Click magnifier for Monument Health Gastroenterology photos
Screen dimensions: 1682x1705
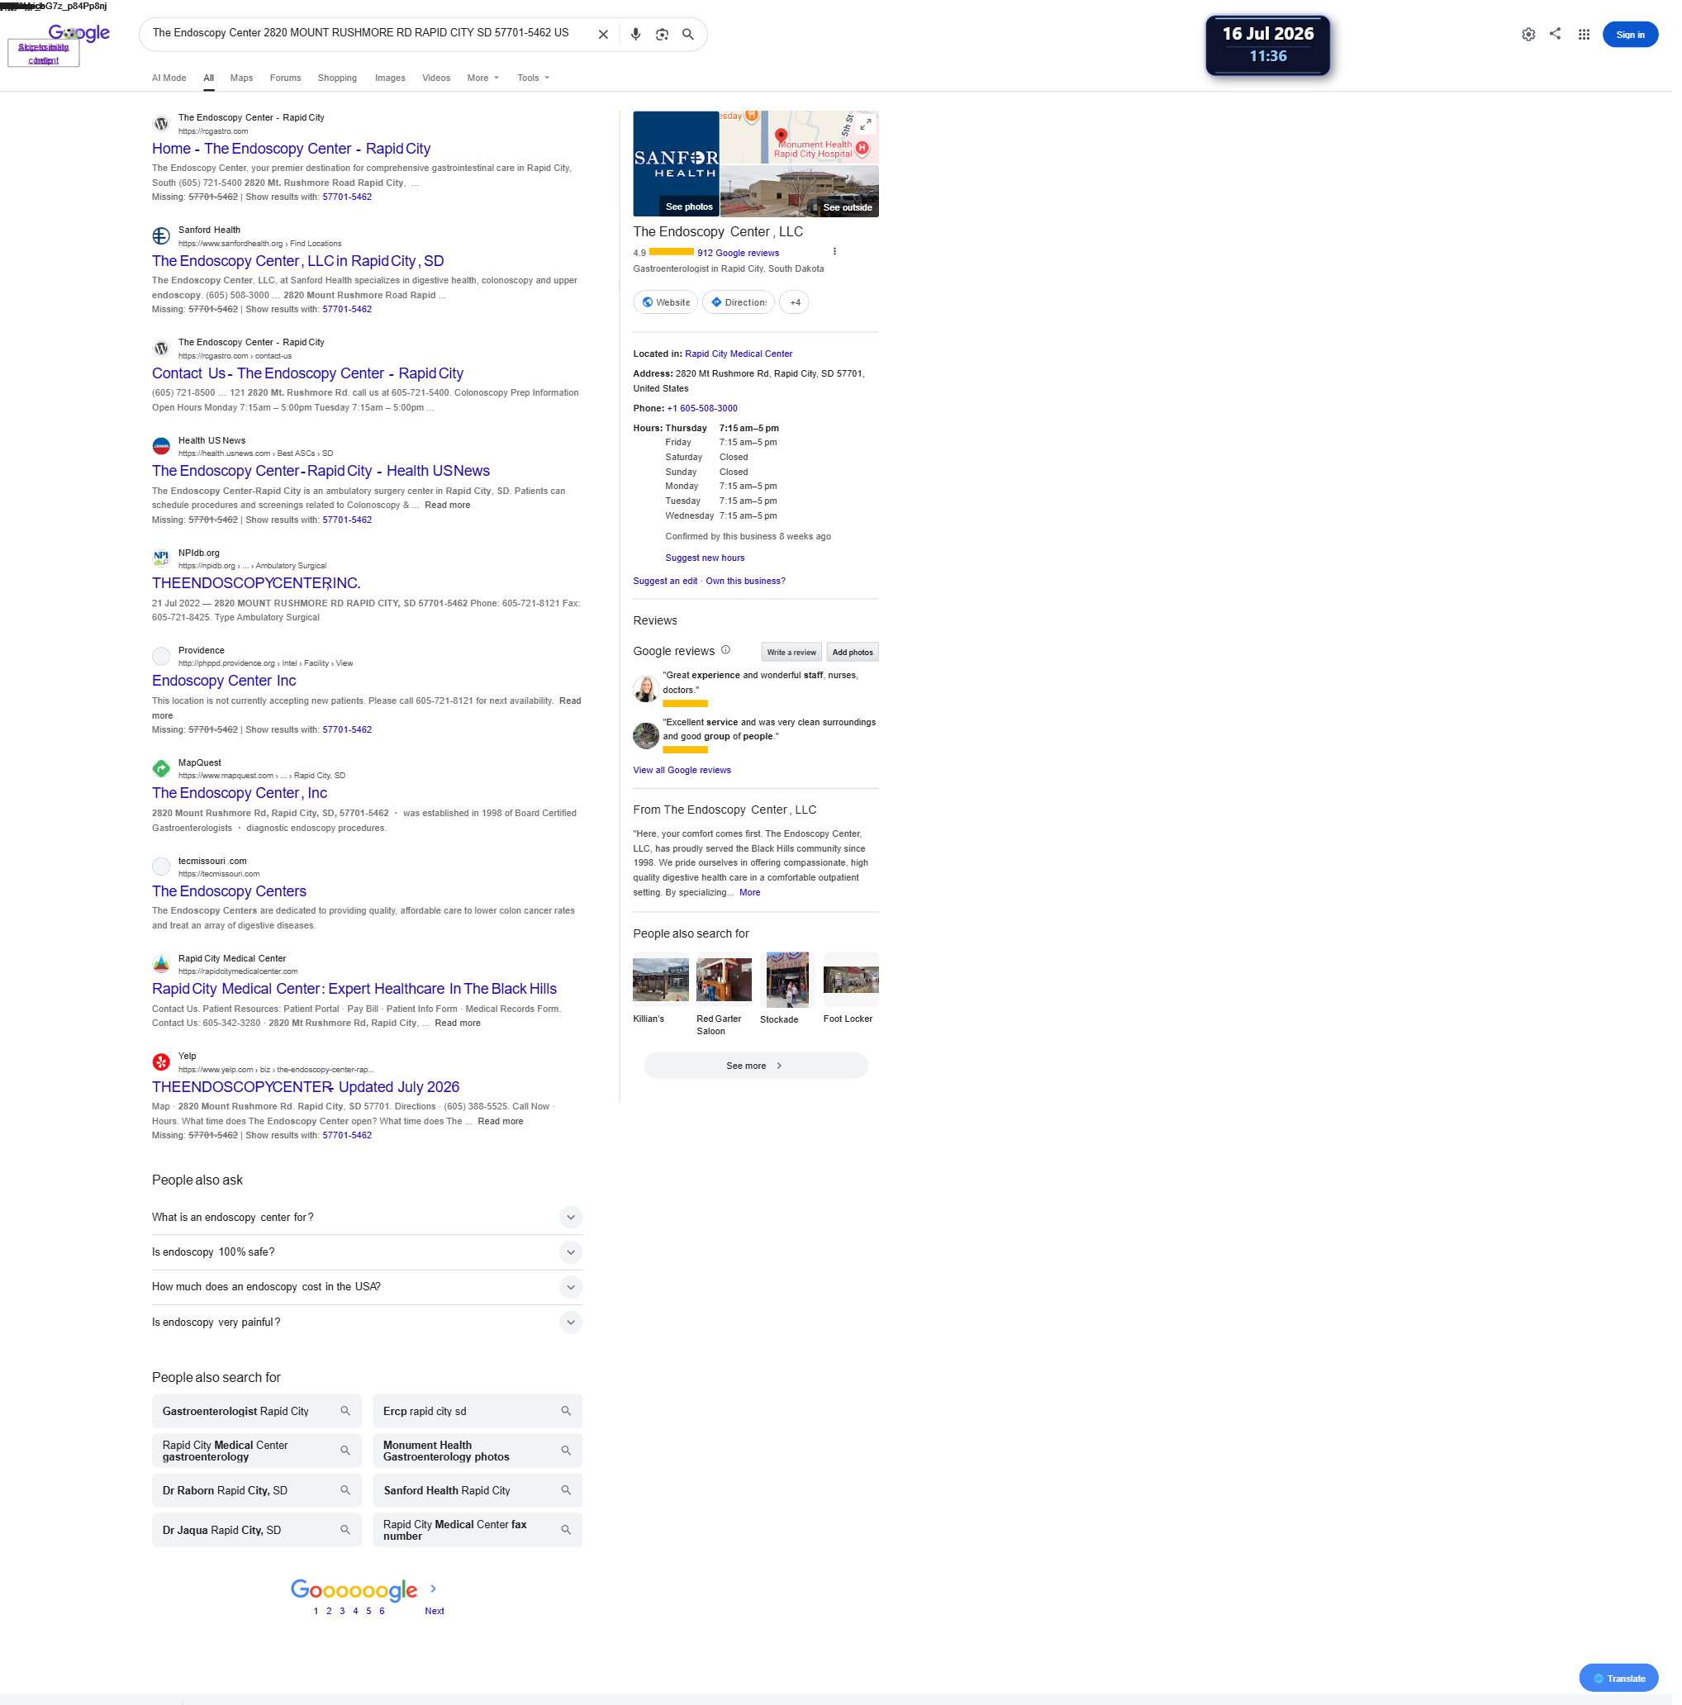coord(566,1451)
